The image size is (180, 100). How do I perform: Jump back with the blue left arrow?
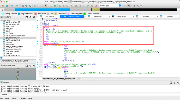point(12,6)
